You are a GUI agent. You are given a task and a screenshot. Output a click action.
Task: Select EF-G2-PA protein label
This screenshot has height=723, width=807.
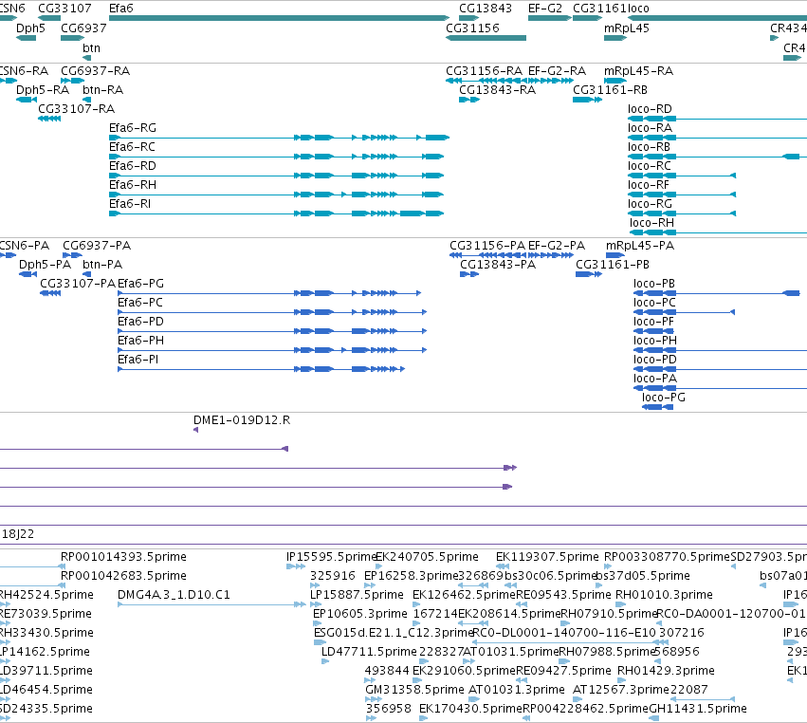[557, 245]
